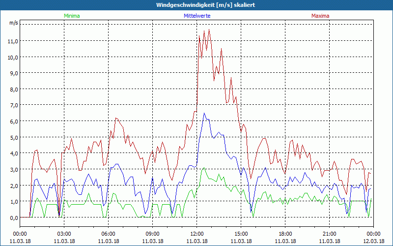
Task: Select the 21:00 time axis label
Action: [x=330, y=234]
